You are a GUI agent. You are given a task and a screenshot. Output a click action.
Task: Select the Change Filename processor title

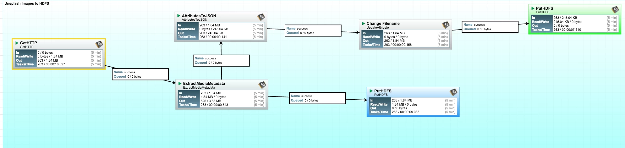pos(383,23)
